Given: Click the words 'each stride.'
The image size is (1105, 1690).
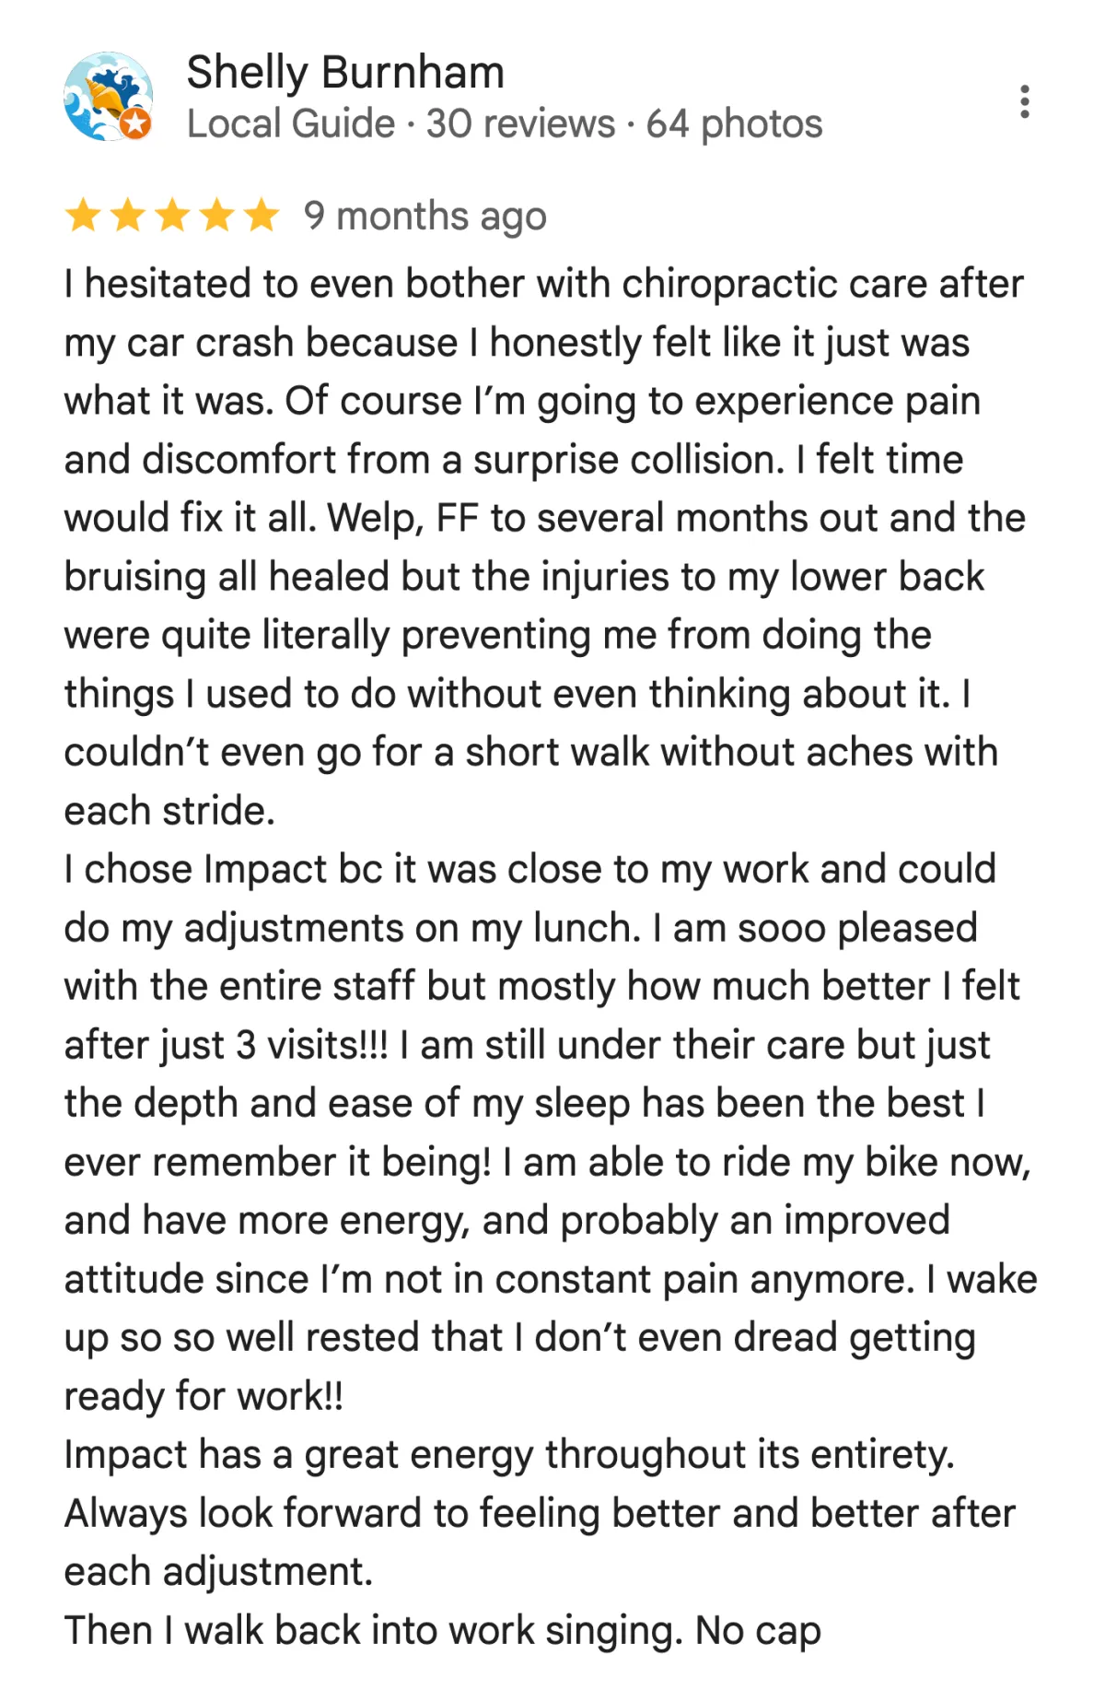Looking at the screenshot, I should point(169,811).
